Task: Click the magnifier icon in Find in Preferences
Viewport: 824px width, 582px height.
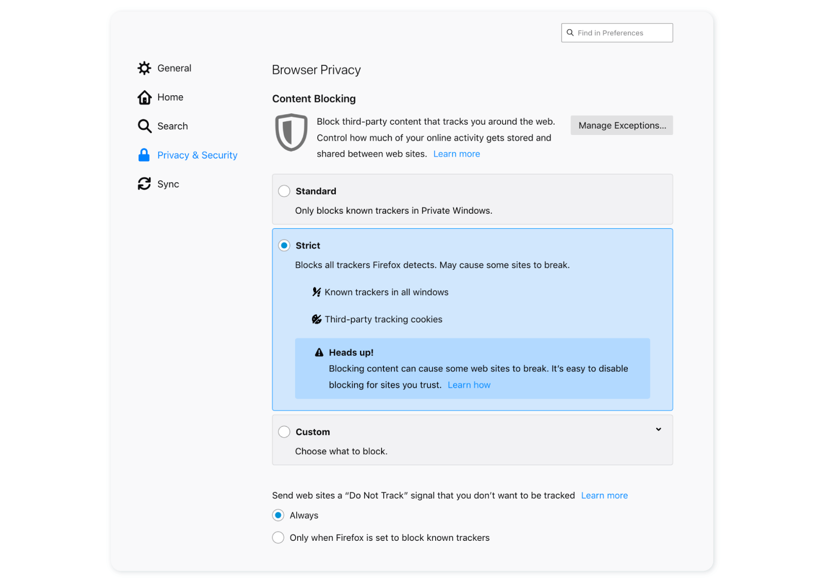Action: click(x=570, y=32)
